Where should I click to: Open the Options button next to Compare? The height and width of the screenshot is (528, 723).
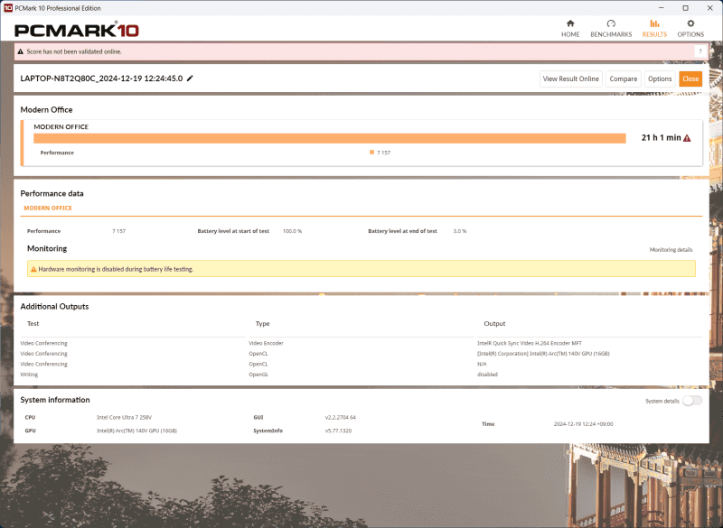(660, 79)
